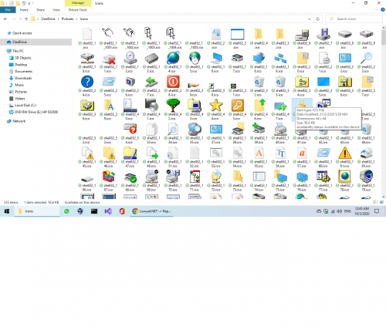Select the floppy drive shell32_7.ico file
The height and width of the screenshot is (327, 386).
pyautogui.click(x=323, y=39)
